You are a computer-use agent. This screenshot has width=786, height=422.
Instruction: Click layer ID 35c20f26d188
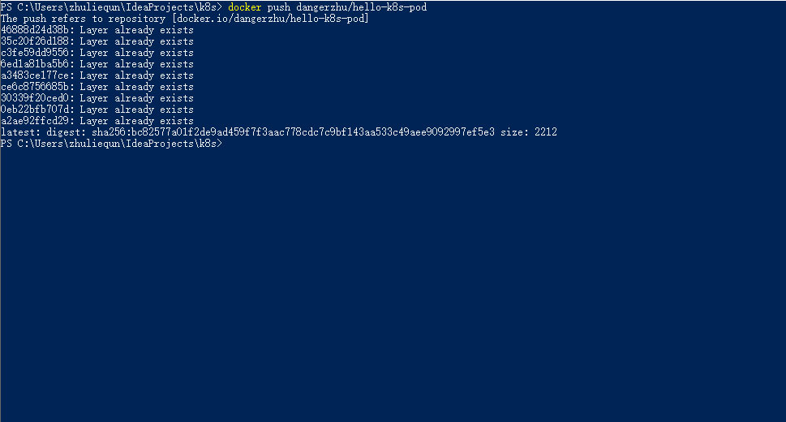click(x=37, y=41)
